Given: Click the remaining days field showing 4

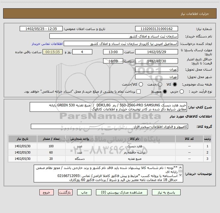Looking at the screenshot, I should click(82, 52).
